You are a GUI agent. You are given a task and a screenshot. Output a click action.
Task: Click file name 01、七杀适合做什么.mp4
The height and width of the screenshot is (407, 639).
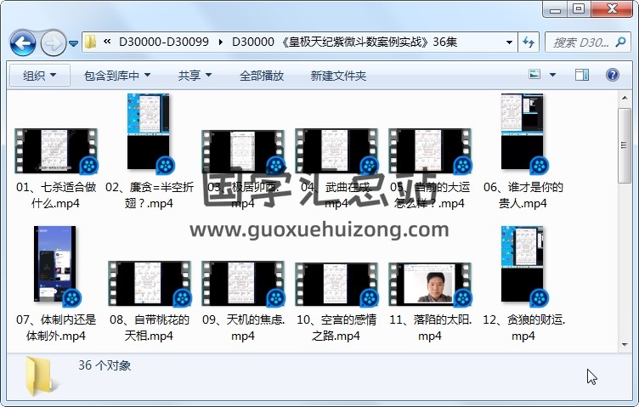tap(56, 195)
